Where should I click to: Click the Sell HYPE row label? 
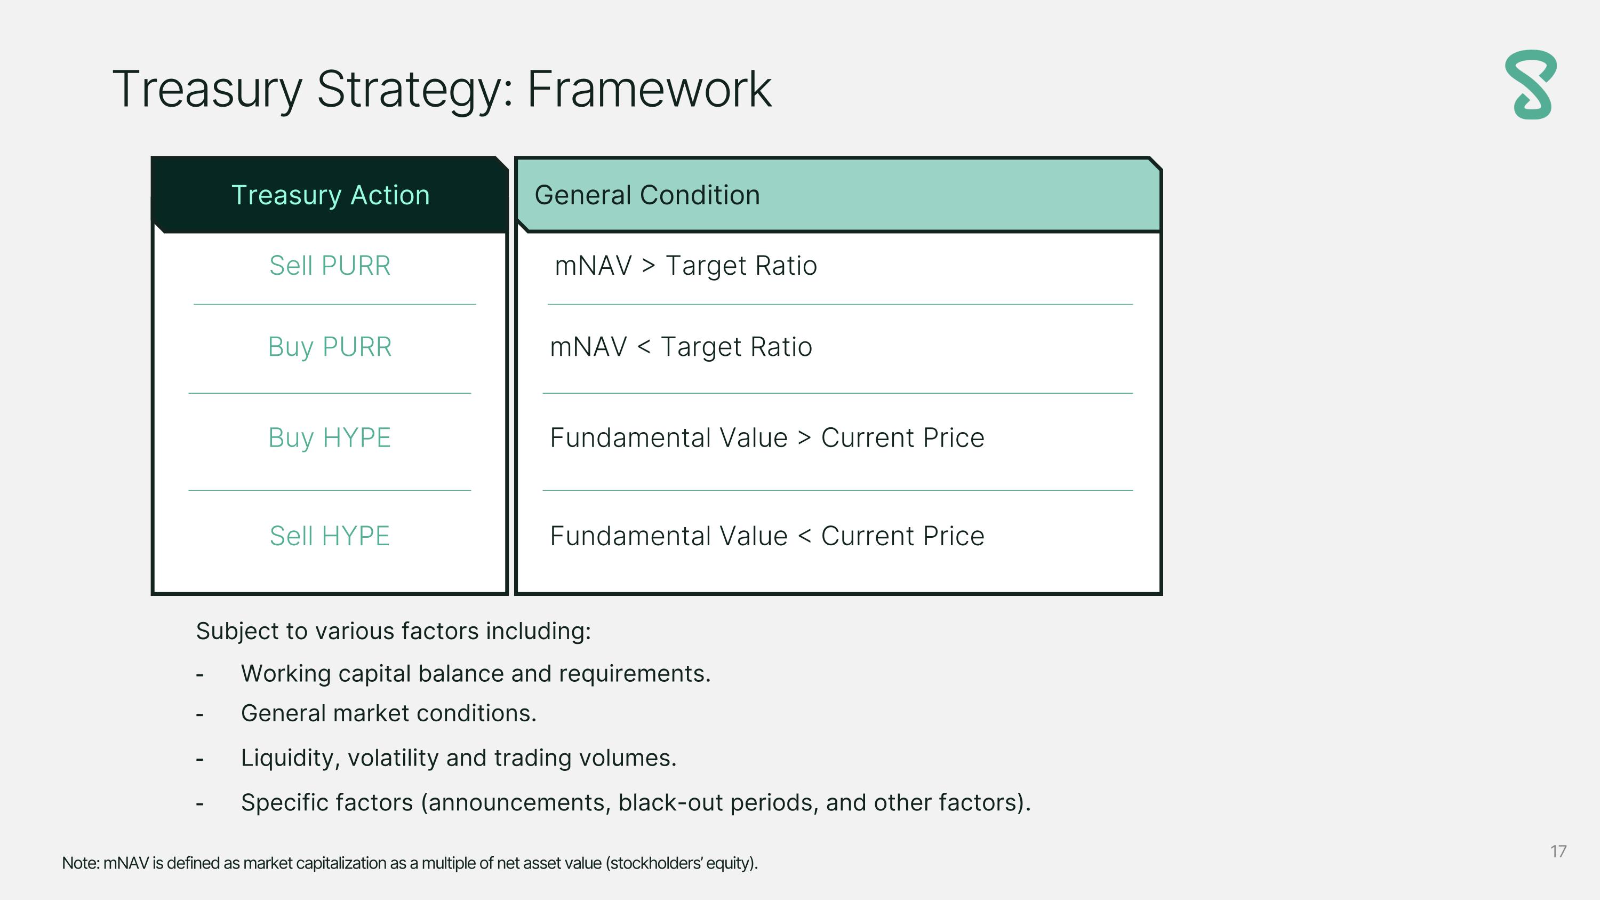point(330,536)
